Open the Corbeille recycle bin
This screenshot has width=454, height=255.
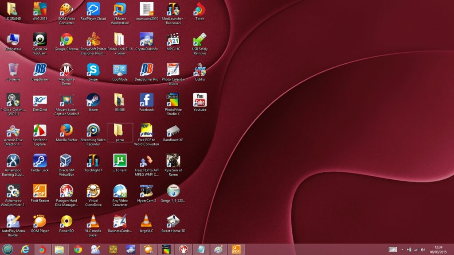pyautogui.click(x=13, y=70)
